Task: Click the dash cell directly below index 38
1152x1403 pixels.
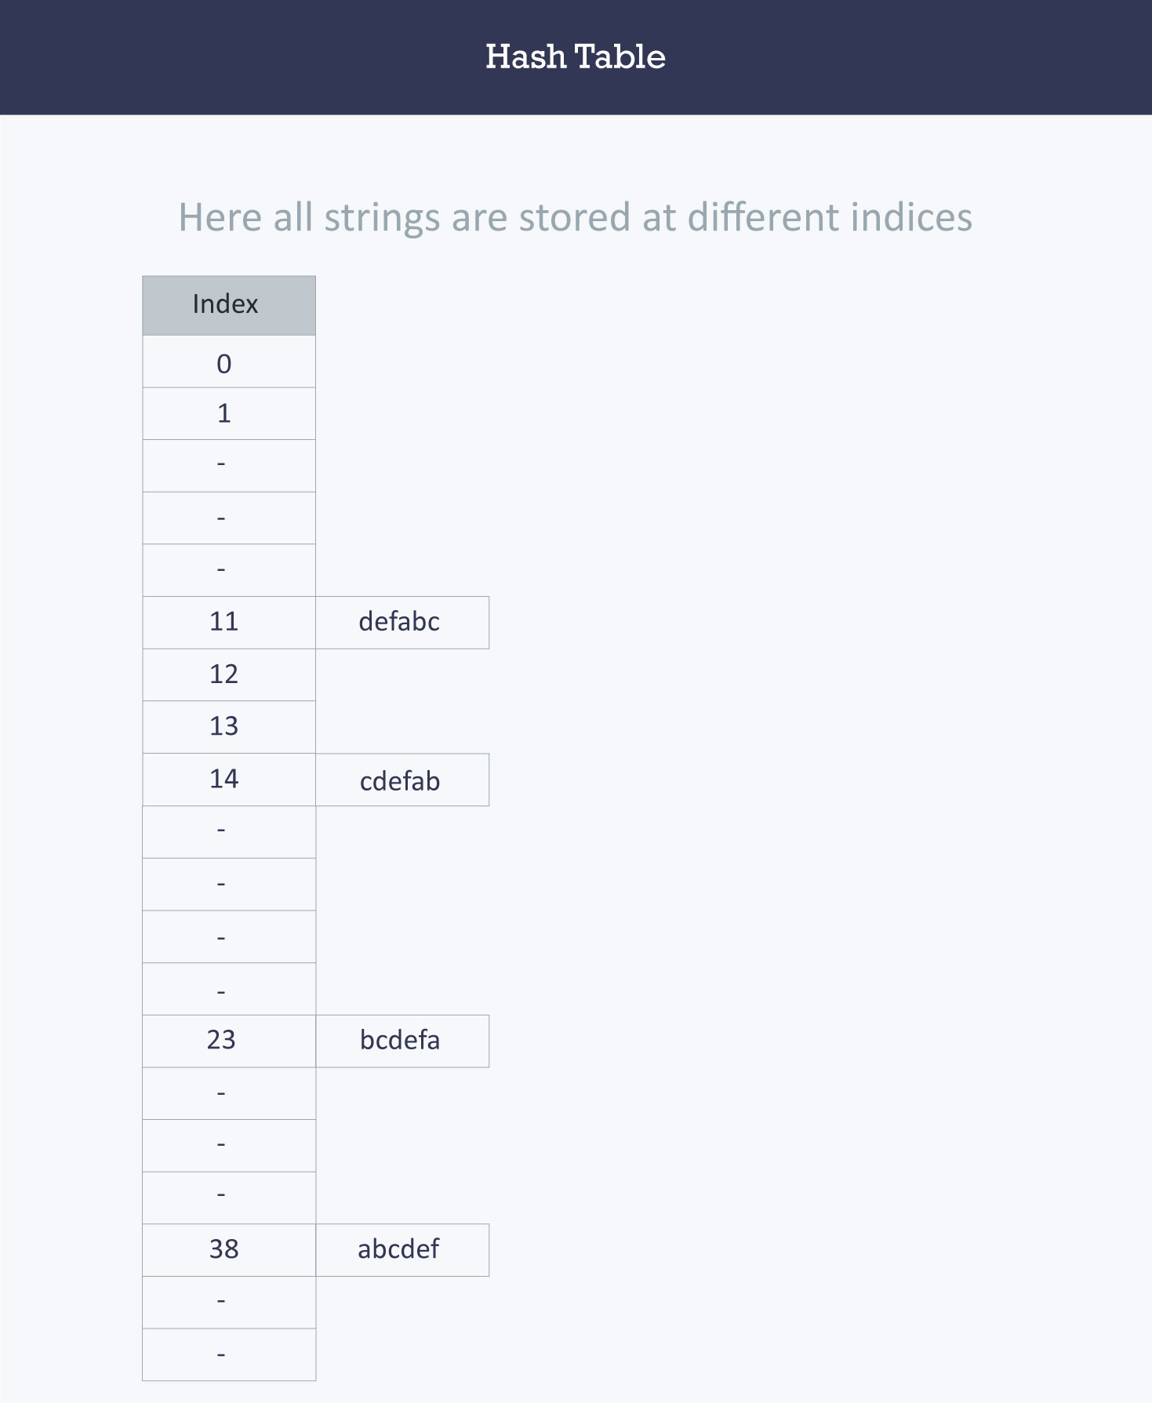Action: coord(228,1302)
